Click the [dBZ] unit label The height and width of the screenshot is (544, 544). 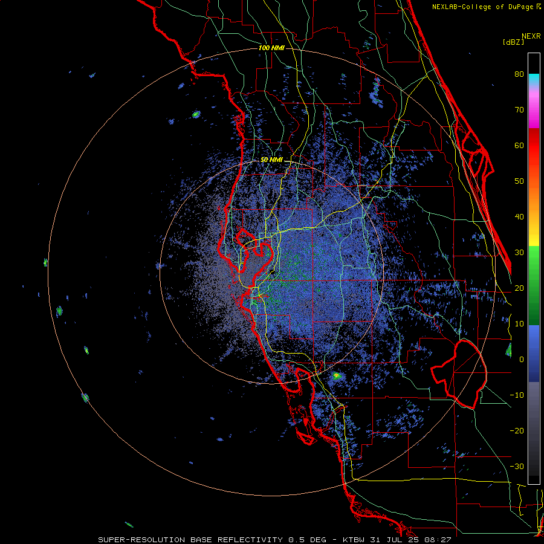[x=513, y=42]
